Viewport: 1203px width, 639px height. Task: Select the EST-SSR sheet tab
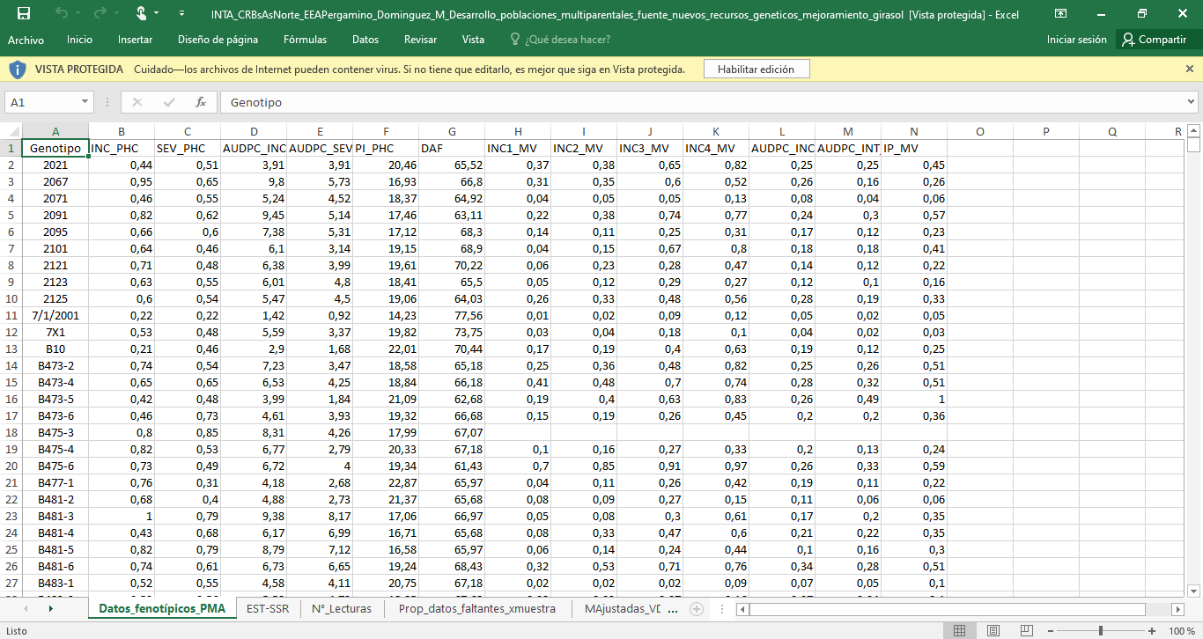267,608
